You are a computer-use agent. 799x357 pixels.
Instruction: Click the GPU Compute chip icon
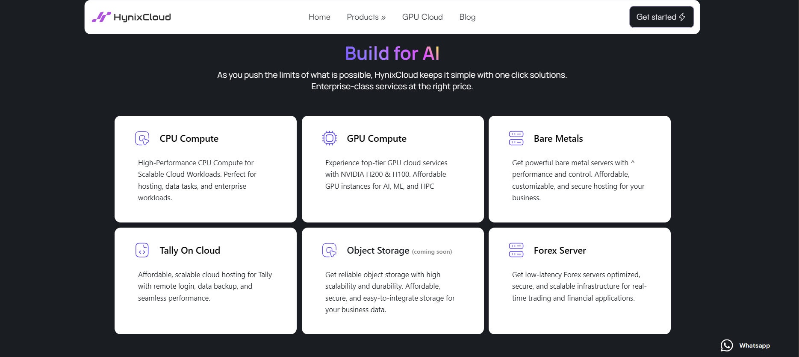329,138
